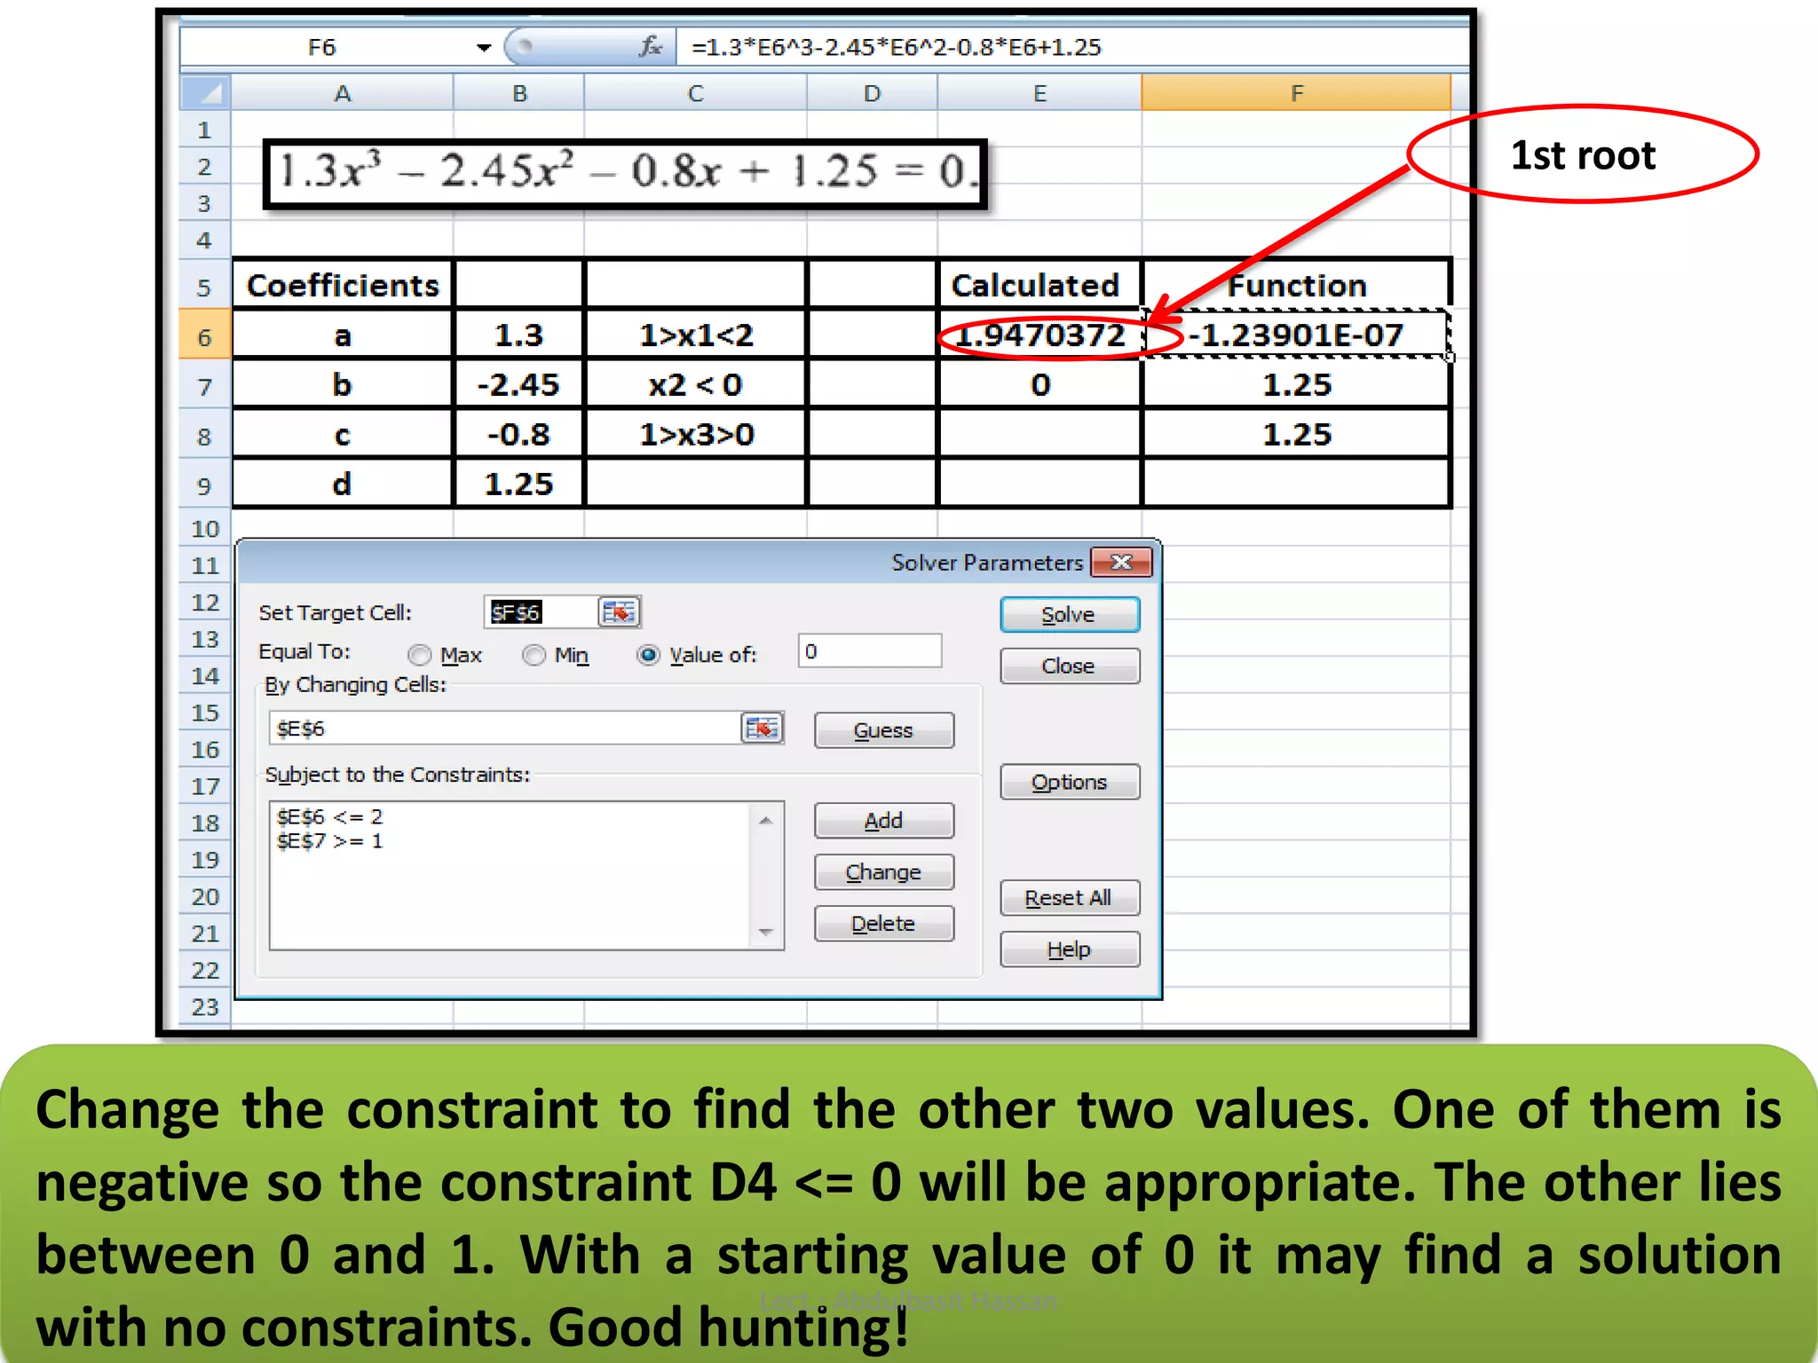Click cell B9 containing 1.25
1818x1363 pixels.
[x=519, y=484]
